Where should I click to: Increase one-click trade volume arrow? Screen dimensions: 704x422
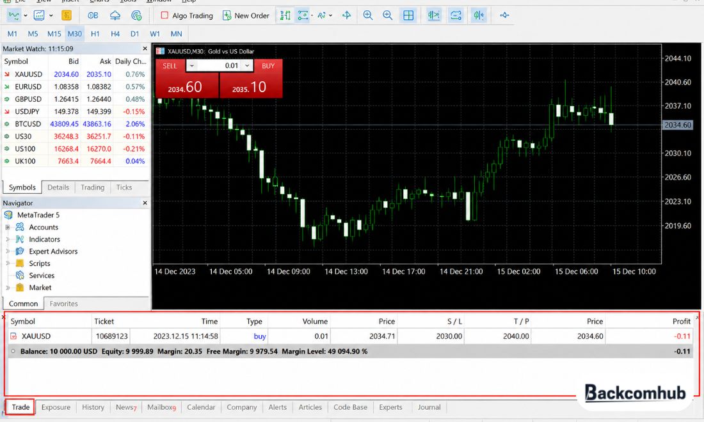247,66
